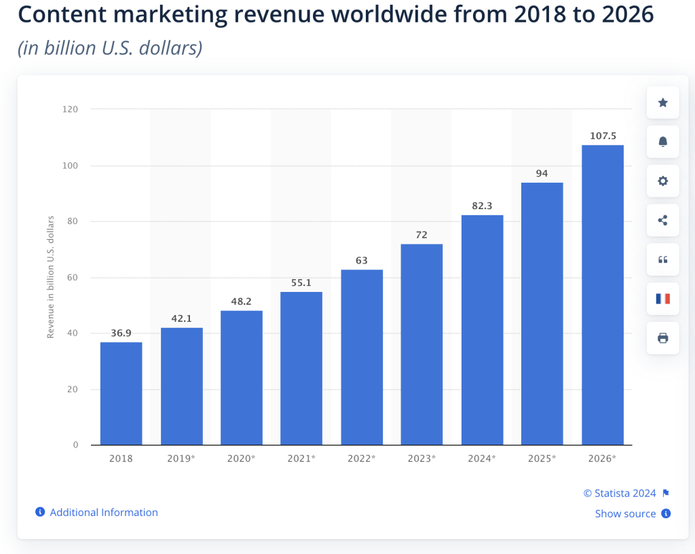Open citation options via the quote icon
The height and width of the screenshot is (554, 695).
tap(662, 259)
